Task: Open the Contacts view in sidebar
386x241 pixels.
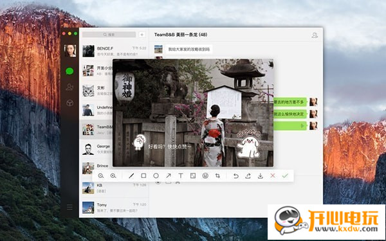Action: (x=69, y=87)
